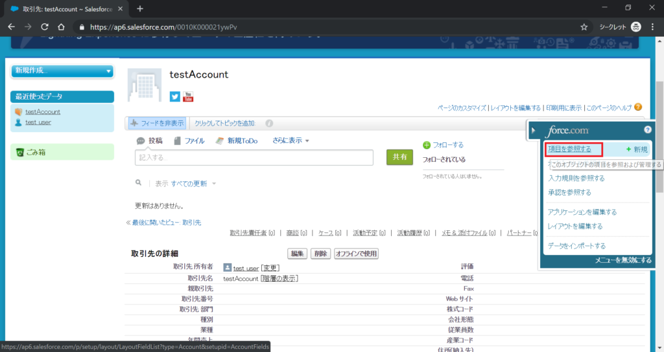Image resolution: width=664 pixels, height=352 pixels.
Task: Click the YouTube icon under testAccount
Action: click(188, 97)
